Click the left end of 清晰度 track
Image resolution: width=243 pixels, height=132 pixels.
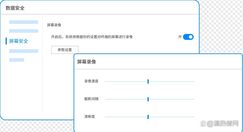pos(106,117)
